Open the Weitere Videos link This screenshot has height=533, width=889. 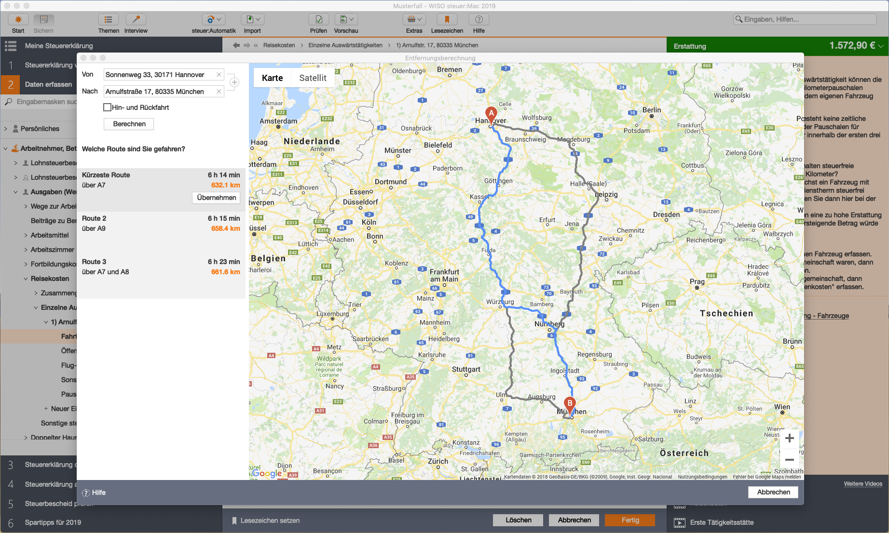[x=863, y=484]
